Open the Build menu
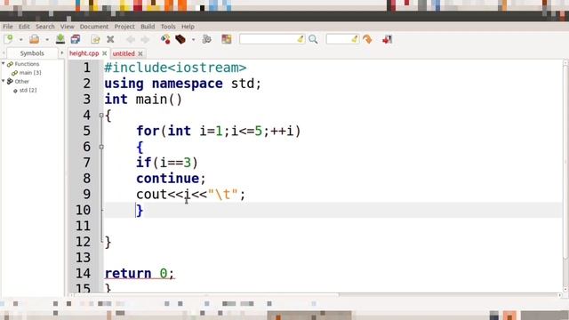The width and height of the screenshot is (569, 320). tap(148, 27)
